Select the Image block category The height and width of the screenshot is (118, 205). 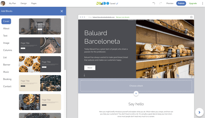[x=6, y=43]
